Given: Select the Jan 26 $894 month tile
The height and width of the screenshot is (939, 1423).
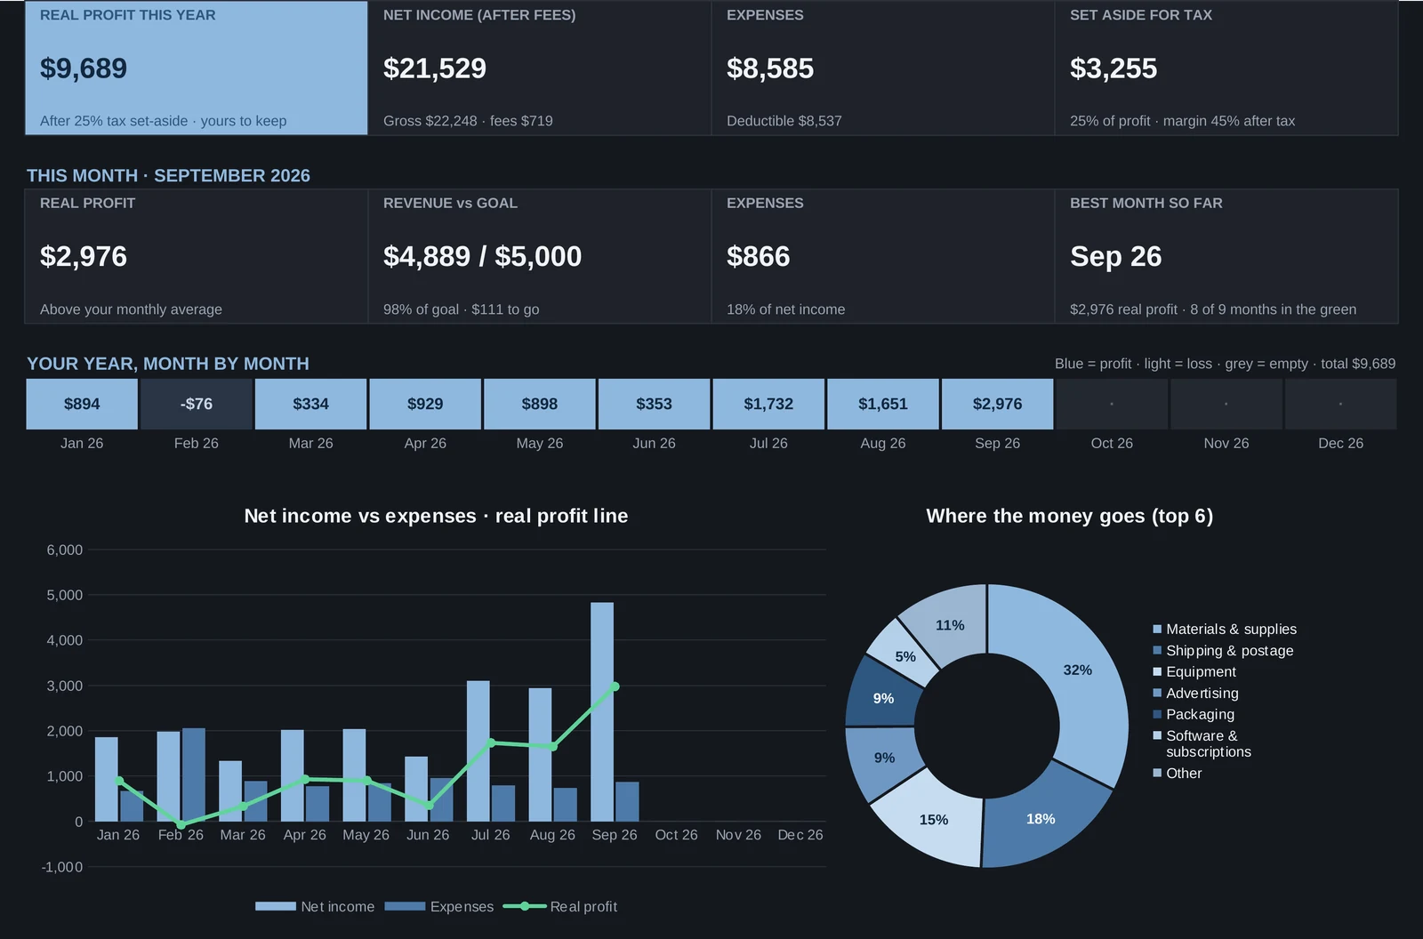Looking at the screenshot, I should coord(82,404).
